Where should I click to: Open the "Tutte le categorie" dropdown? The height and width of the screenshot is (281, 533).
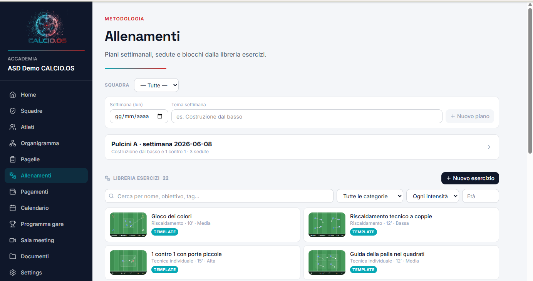[370, 196]
